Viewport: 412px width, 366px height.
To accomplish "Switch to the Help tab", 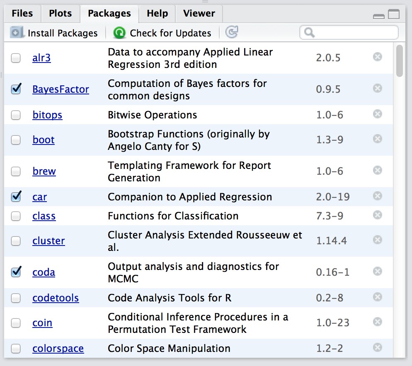I will pos(157,13).
